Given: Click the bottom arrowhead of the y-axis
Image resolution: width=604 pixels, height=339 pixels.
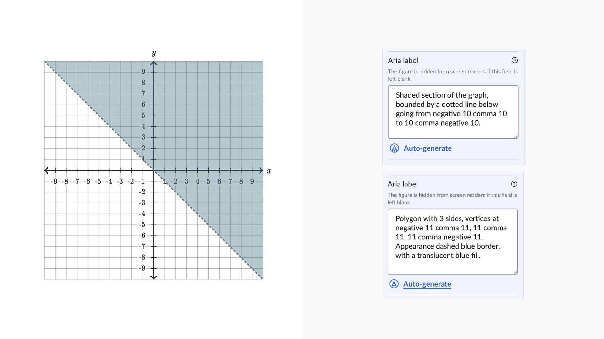Looking at the screenshot, I should 154,277.
